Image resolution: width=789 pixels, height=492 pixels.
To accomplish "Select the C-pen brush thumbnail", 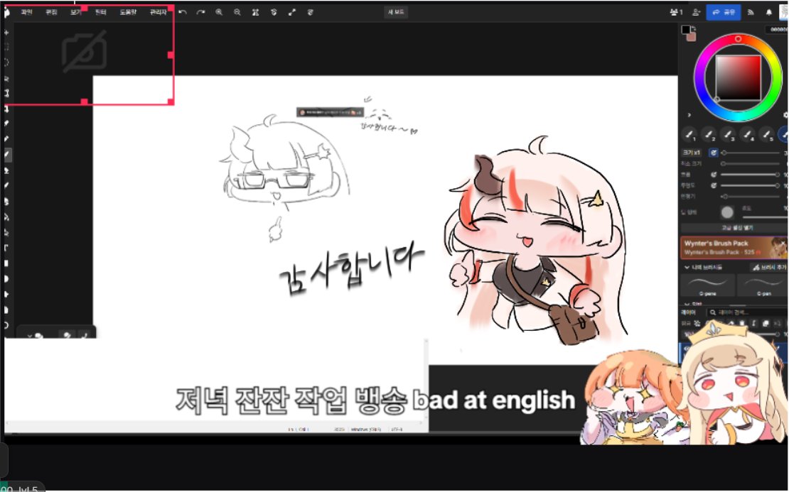I will 763,285.
